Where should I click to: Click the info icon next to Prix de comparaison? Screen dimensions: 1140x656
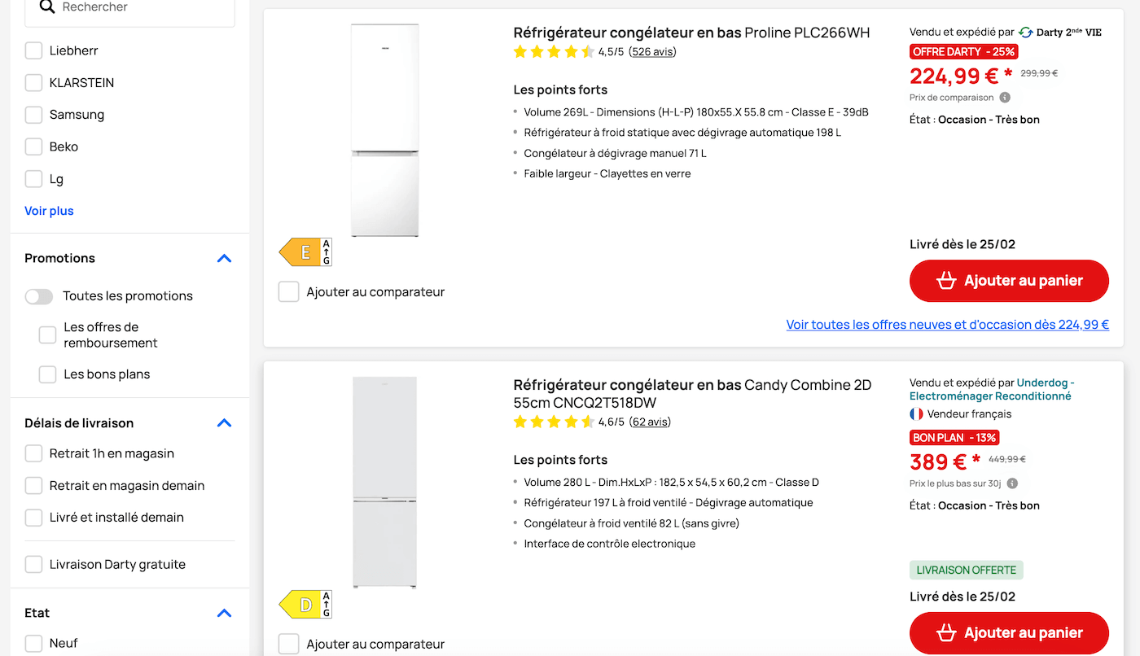tap(1005, 97)
